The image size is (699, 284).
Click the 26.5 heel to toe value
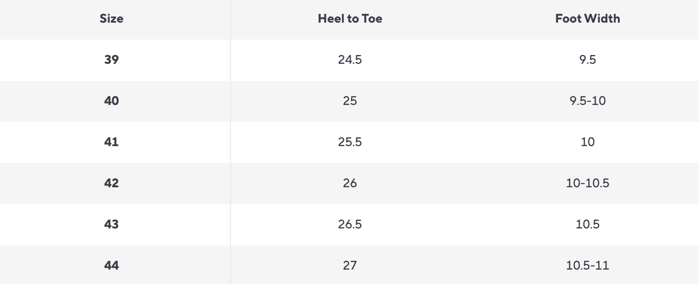point(350,224)
